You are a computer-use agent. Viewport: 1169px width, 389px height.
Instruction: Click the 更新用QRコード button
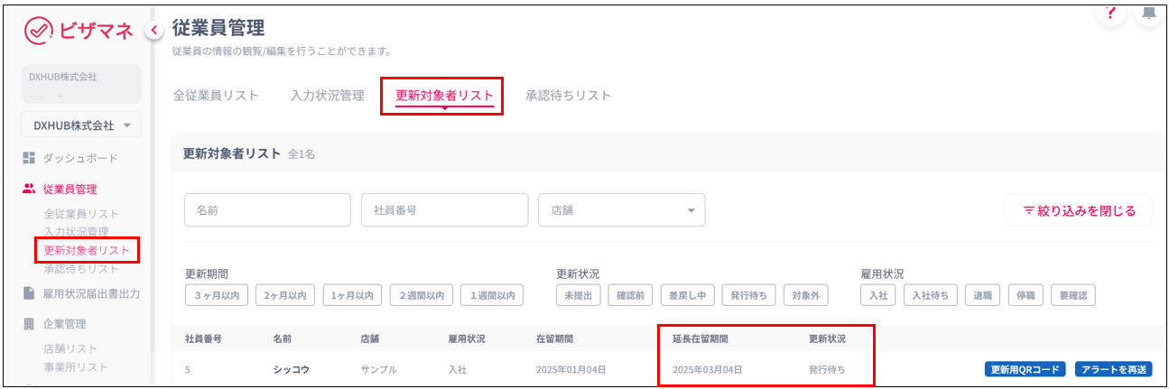1025,369
